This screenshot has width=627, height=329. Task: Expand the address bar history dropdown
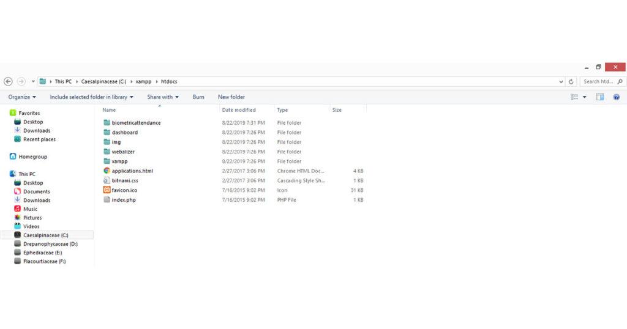pos(561,81)
